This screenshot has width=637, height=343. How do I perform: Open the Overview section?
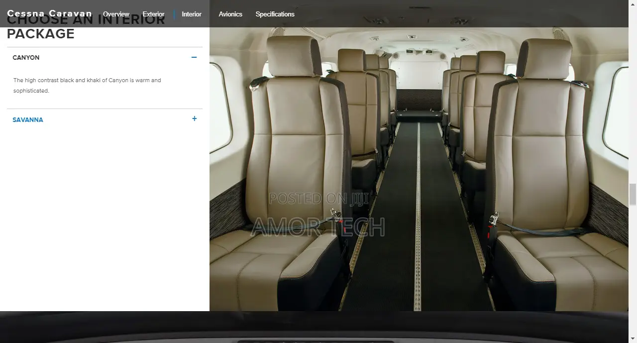[x=116, y=14]
